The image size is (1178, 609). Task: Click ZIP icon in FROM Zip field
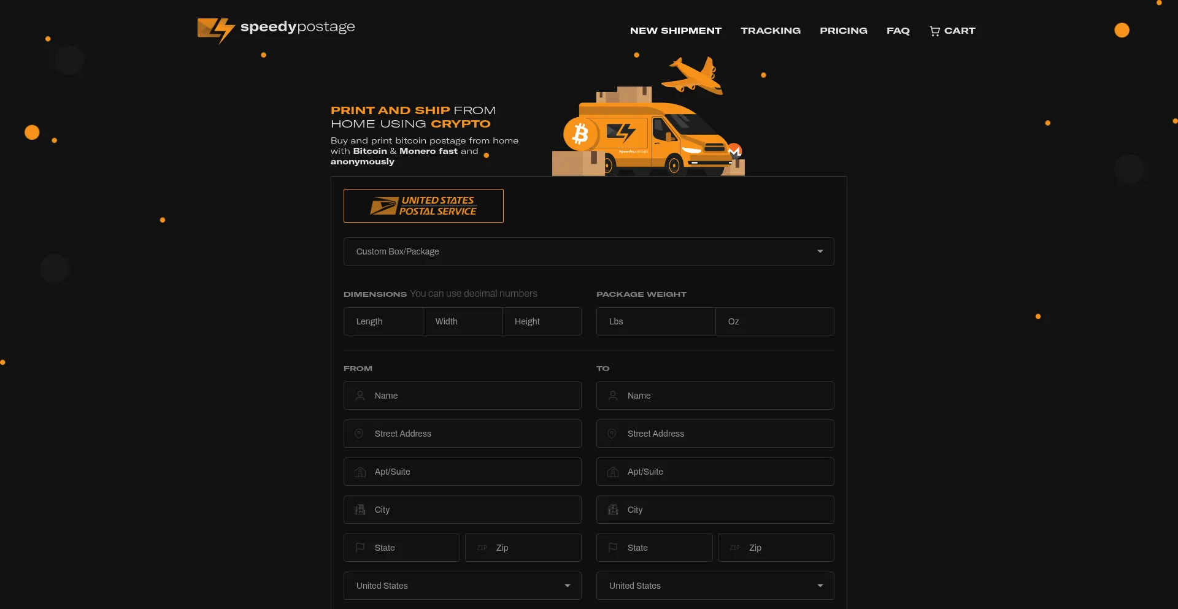point(482,548)
